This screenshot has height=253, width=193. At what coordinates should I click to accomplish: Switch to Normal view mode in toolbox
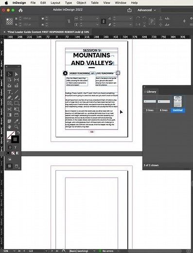pyautogui.click(x=10, y=166)
